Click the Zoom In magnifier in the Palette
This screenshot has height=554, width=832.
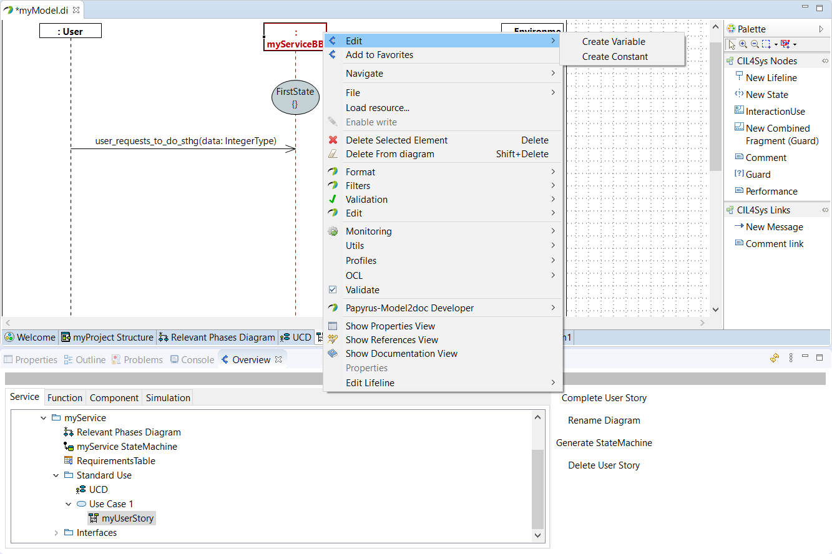click(743, 44)
